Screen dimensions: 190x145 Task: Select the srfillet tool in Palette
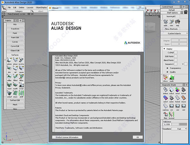(9, 76)
